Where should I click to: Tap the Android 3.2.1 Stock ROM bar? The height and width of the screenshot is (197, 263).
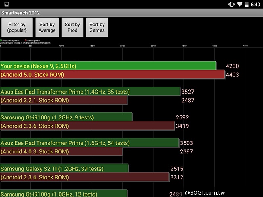click(x=64, y=100)
